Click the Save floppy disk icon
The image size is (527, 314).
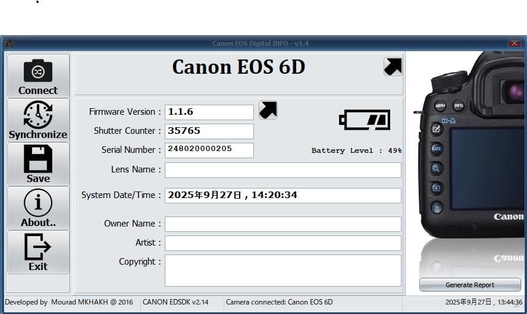pos(38,159)
